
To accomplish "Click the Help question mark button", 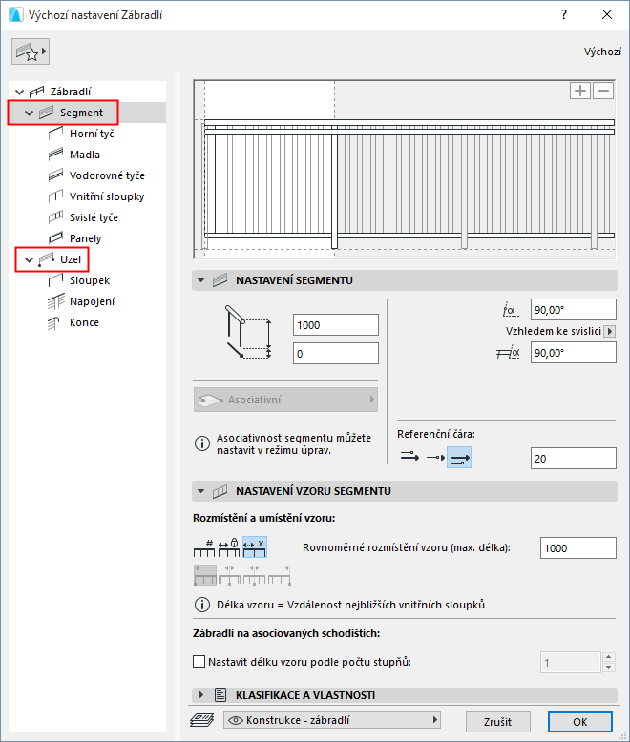I will pos(564,14).
